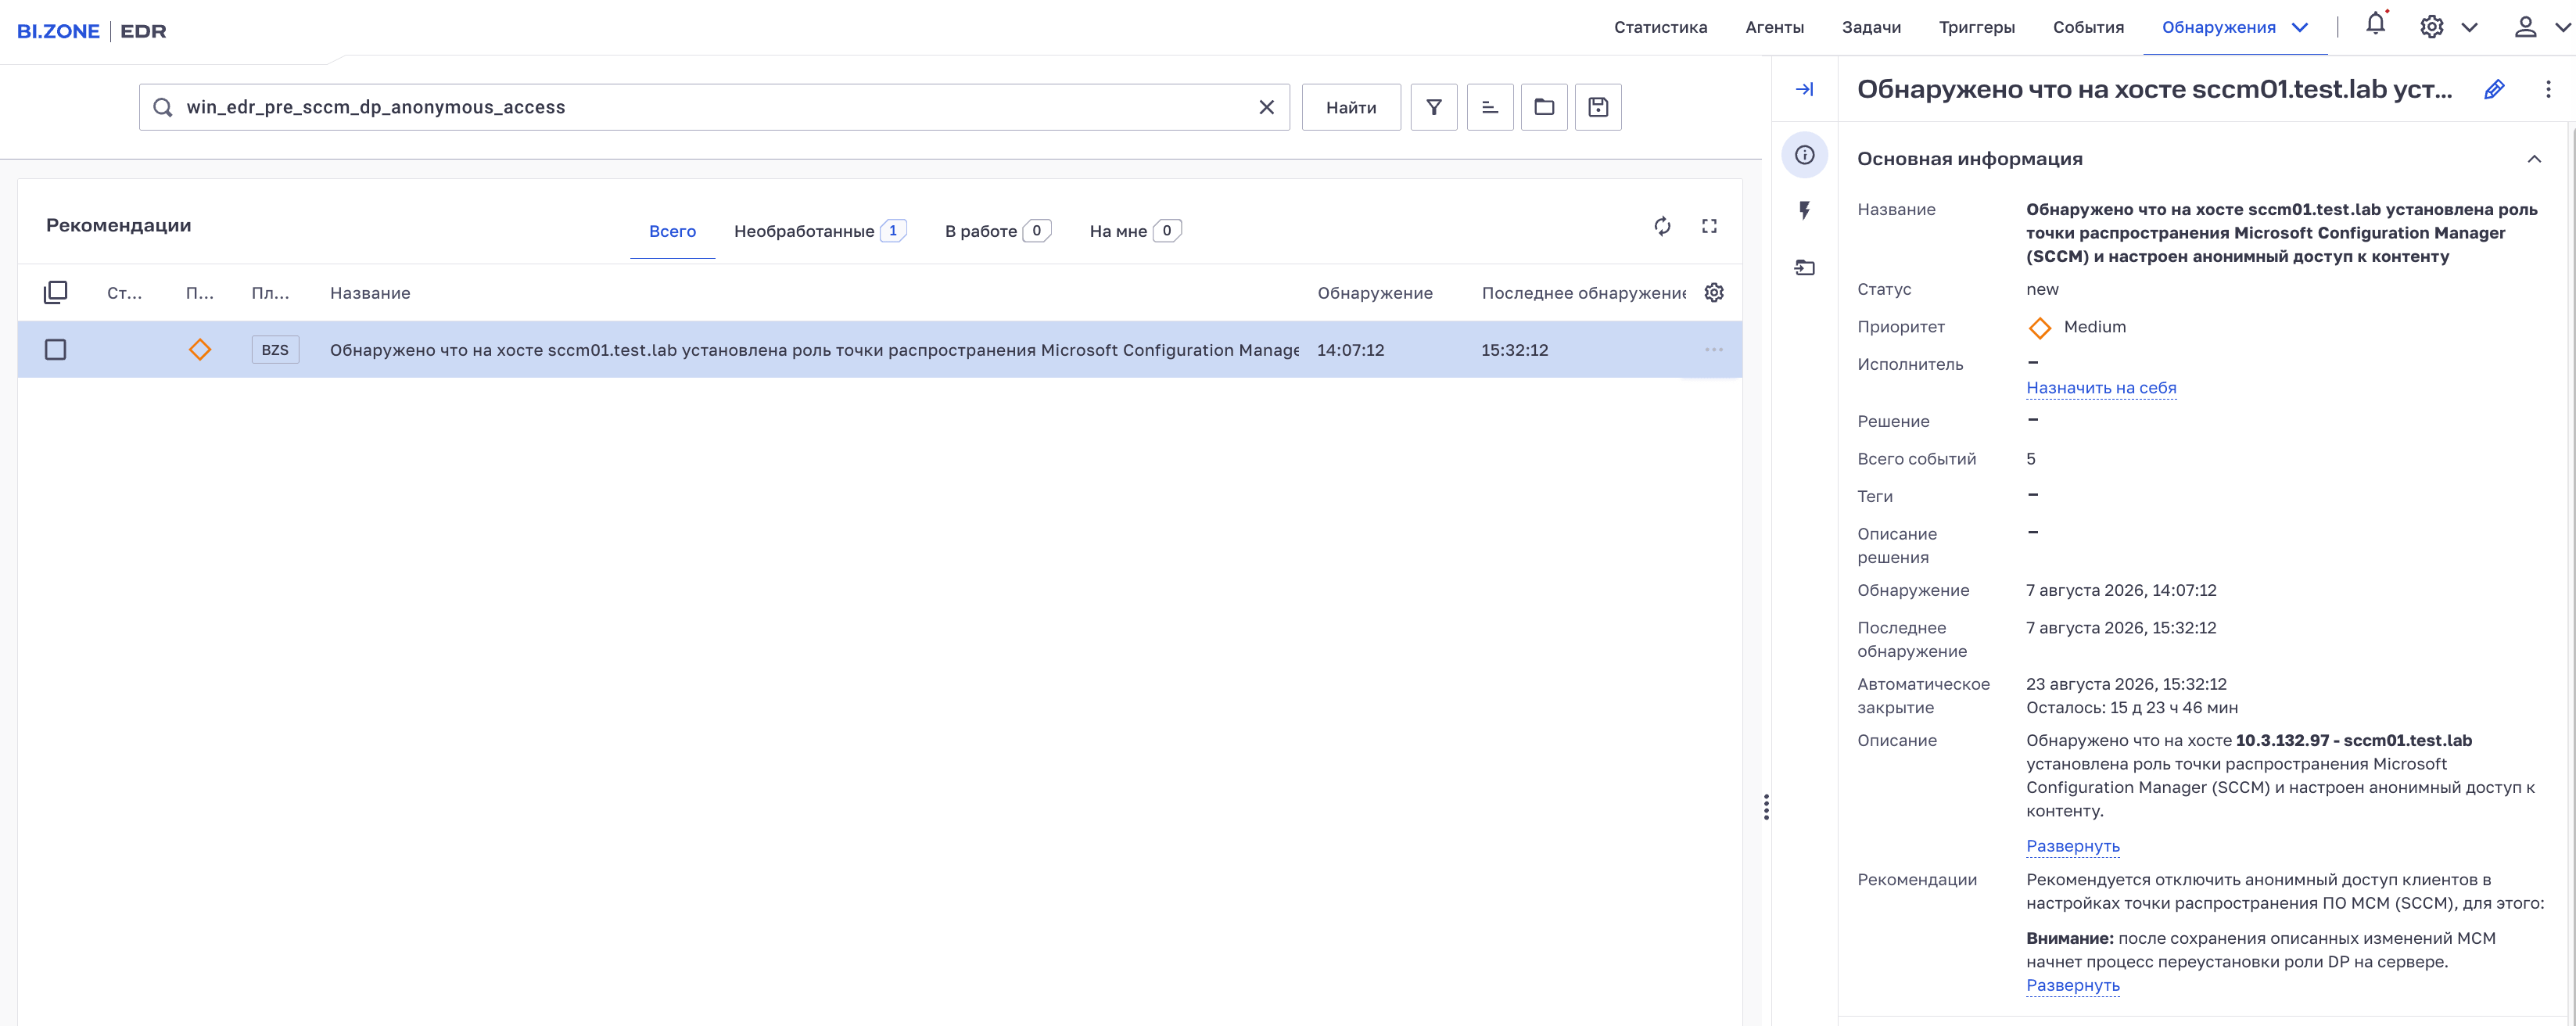Click the filter funnel icon
Screen dimensions: 2576x1026
pyautogui.click(x=1434, y=107)
